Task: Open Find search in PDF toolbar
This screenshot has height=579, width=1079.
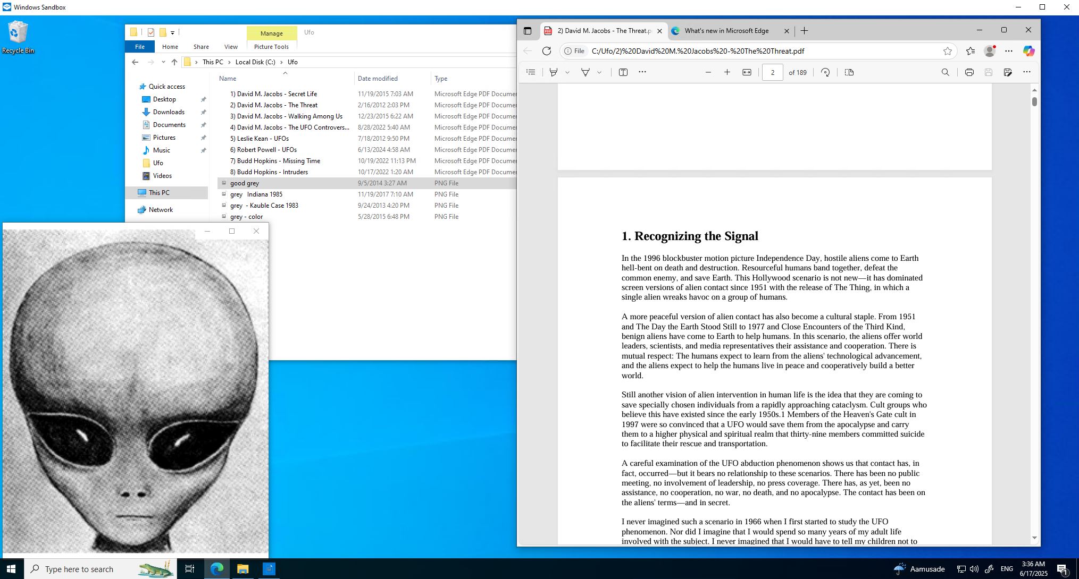Action: click(945, 72)
